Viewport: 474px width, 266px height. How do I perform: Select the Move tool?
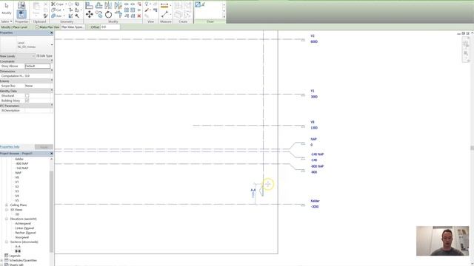click(x=89, y=14)
